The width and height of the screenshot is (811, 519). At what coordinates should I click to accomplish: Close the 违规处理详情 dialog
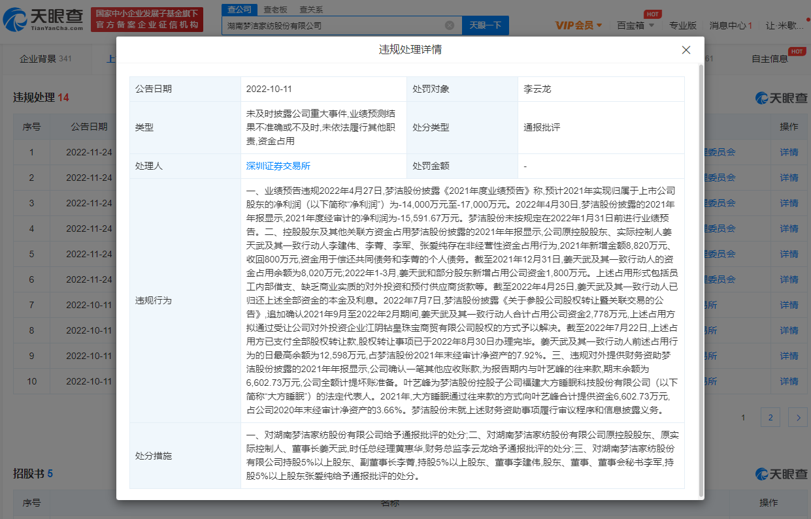686,50
